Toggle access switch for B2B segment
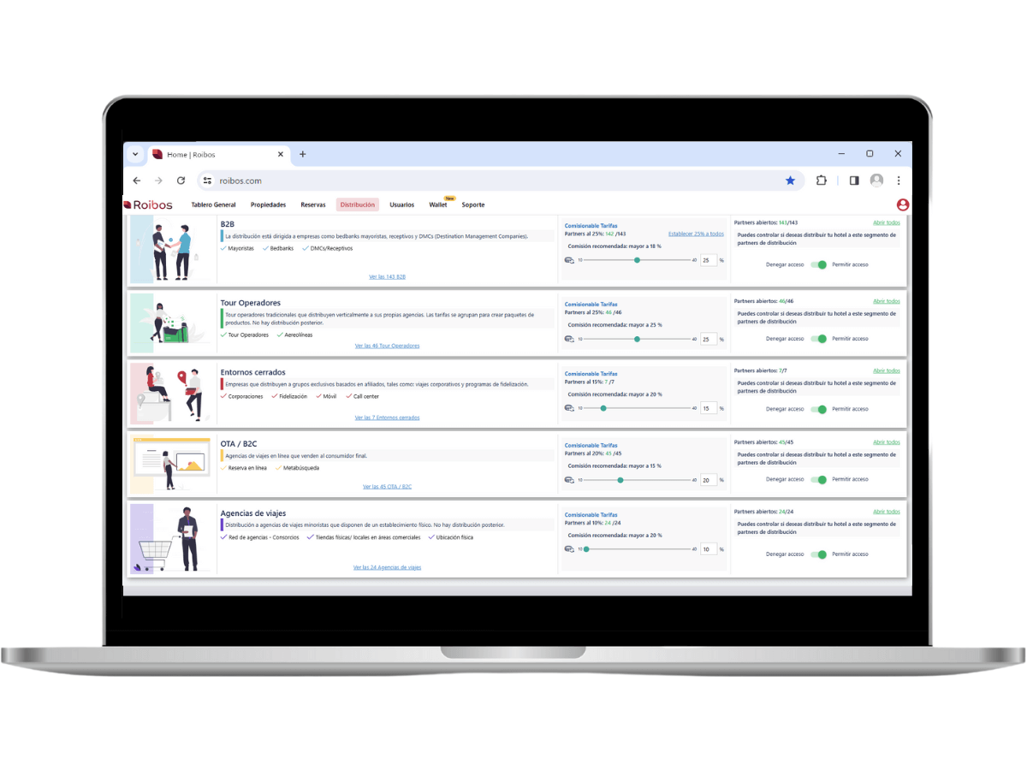 [x=819, y=264]
